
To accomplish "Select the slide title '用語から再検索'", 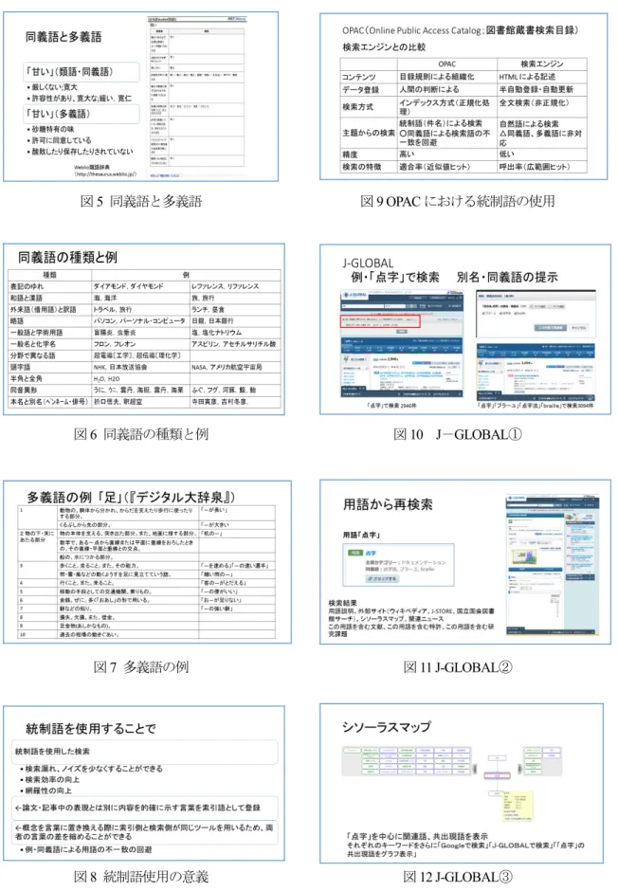I will point(388,504).
